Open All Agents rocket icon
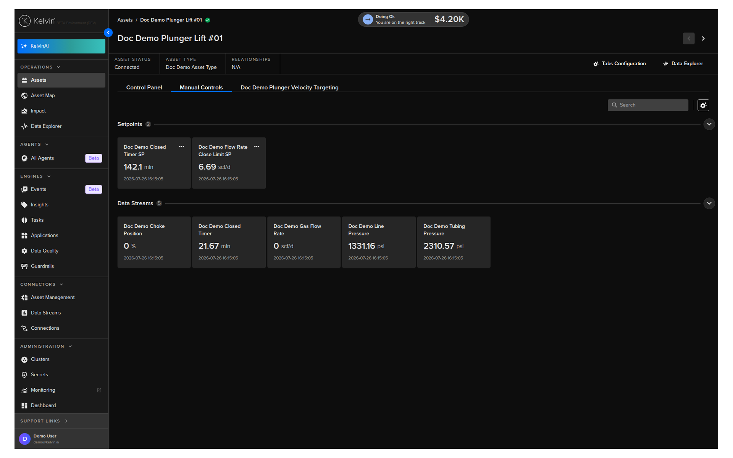 24,158
